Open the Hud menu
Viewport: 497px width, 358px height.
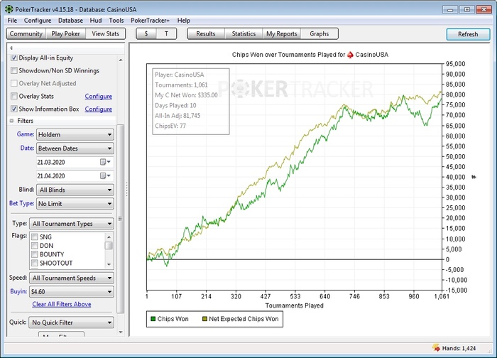[95, 21]
